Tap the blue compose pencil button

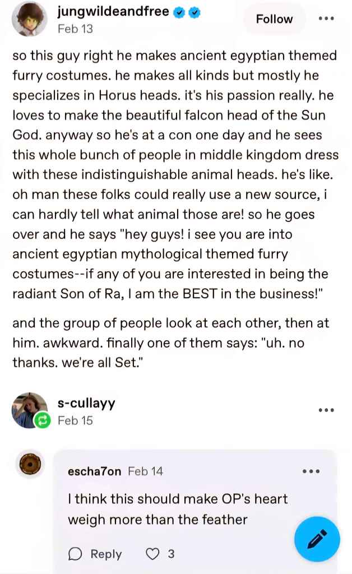click(317, 539)
